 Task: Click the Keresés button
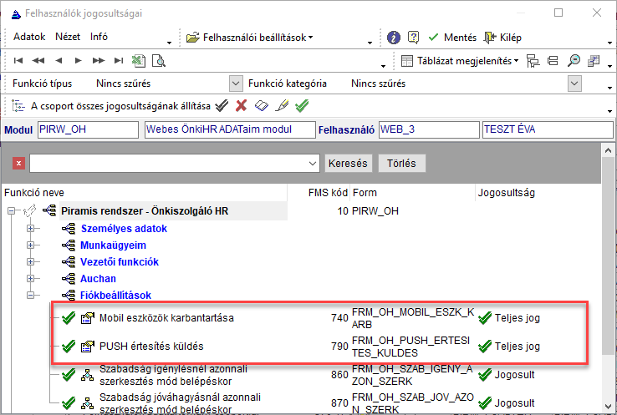(x=348, y=163)
